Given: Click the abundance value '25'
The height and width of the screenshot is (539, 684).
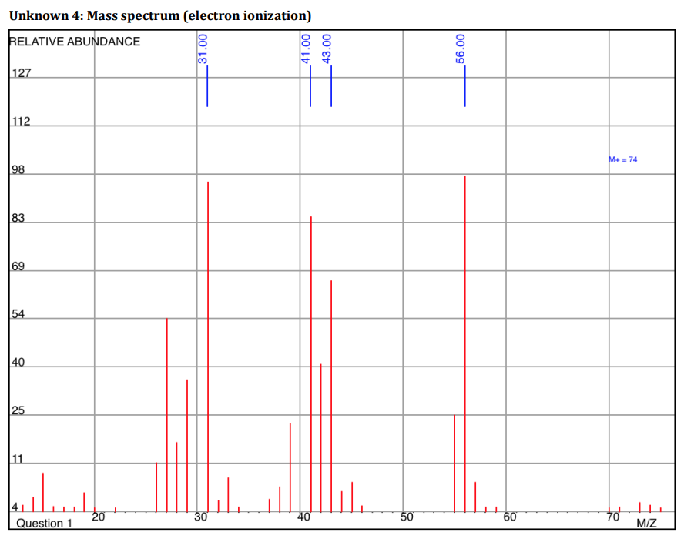Looking at the screenshot, I should click(18, 410).
